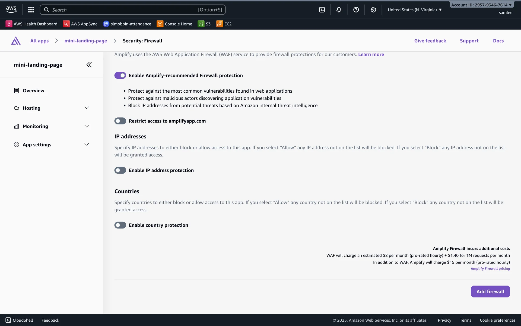Open the region selector dropdown
Screen dimensions: 521x326
[415, 10]
